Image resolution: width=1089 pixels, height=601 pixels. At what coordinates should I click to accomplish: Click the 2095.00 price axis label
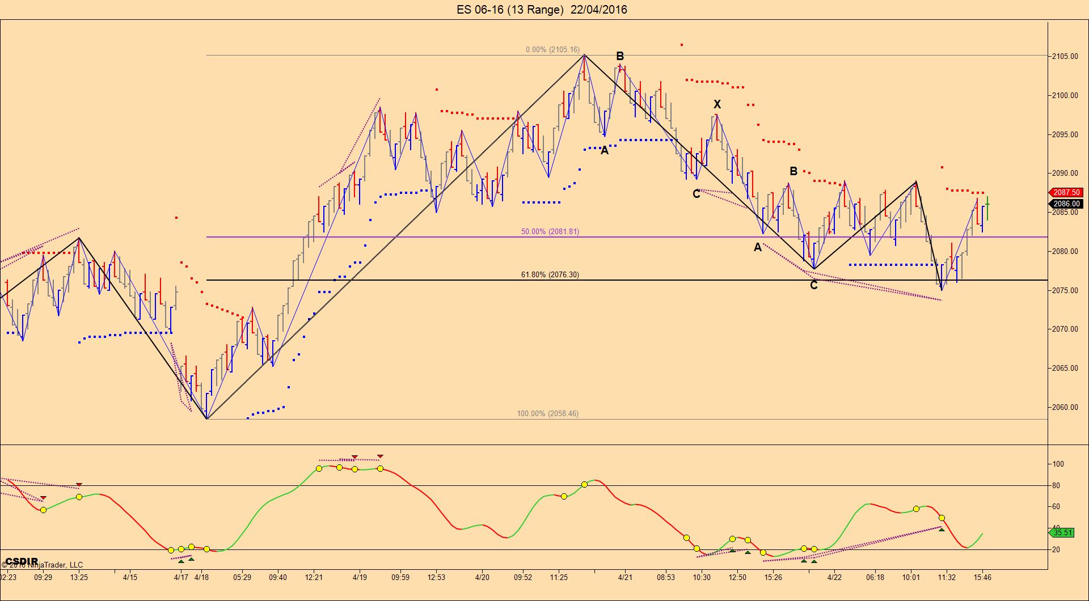(1066, 135)
